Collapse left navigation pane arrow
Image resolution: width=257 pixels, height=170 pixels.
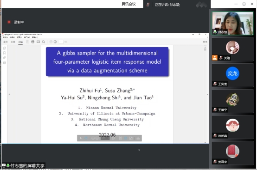click(9, 94)
